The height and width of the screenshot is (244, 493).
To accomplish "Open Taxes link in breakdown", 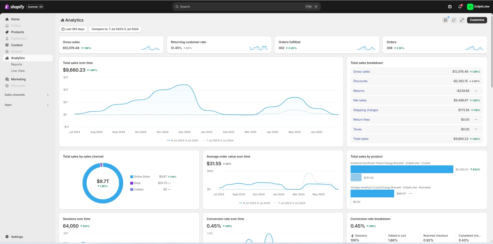I will click(x=357, y=129).
